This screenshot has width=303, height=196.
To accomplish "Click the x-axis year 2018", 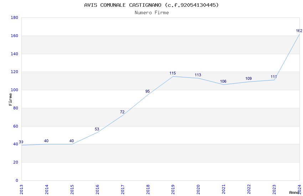I will tap(148, 190).
